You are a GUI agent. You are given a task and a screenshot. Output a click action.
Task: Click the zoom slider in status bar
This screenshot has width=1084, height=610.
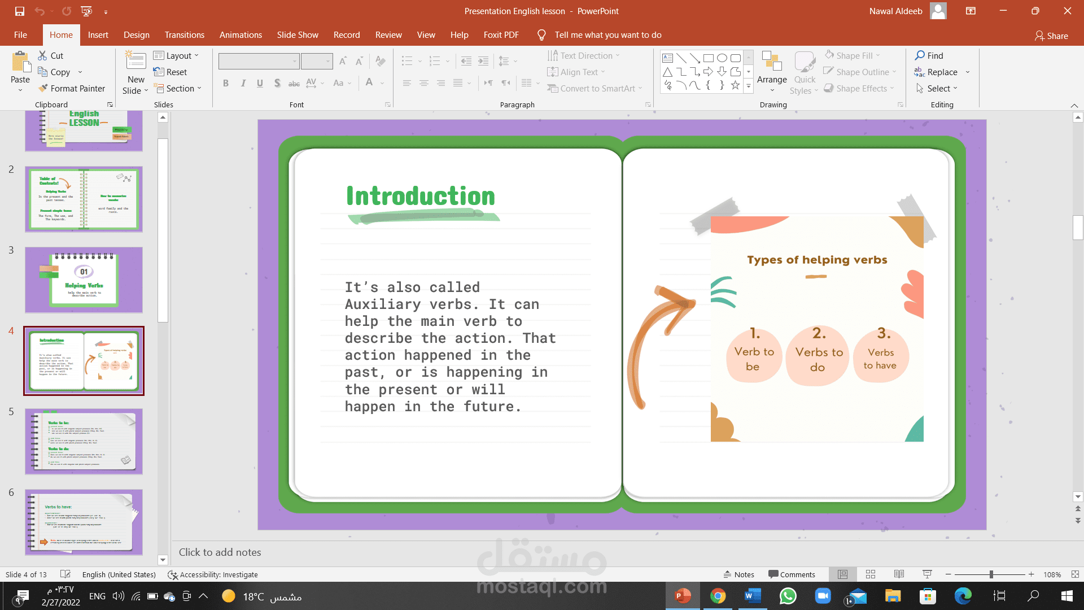pyautogui.click(x=991, y=574)
